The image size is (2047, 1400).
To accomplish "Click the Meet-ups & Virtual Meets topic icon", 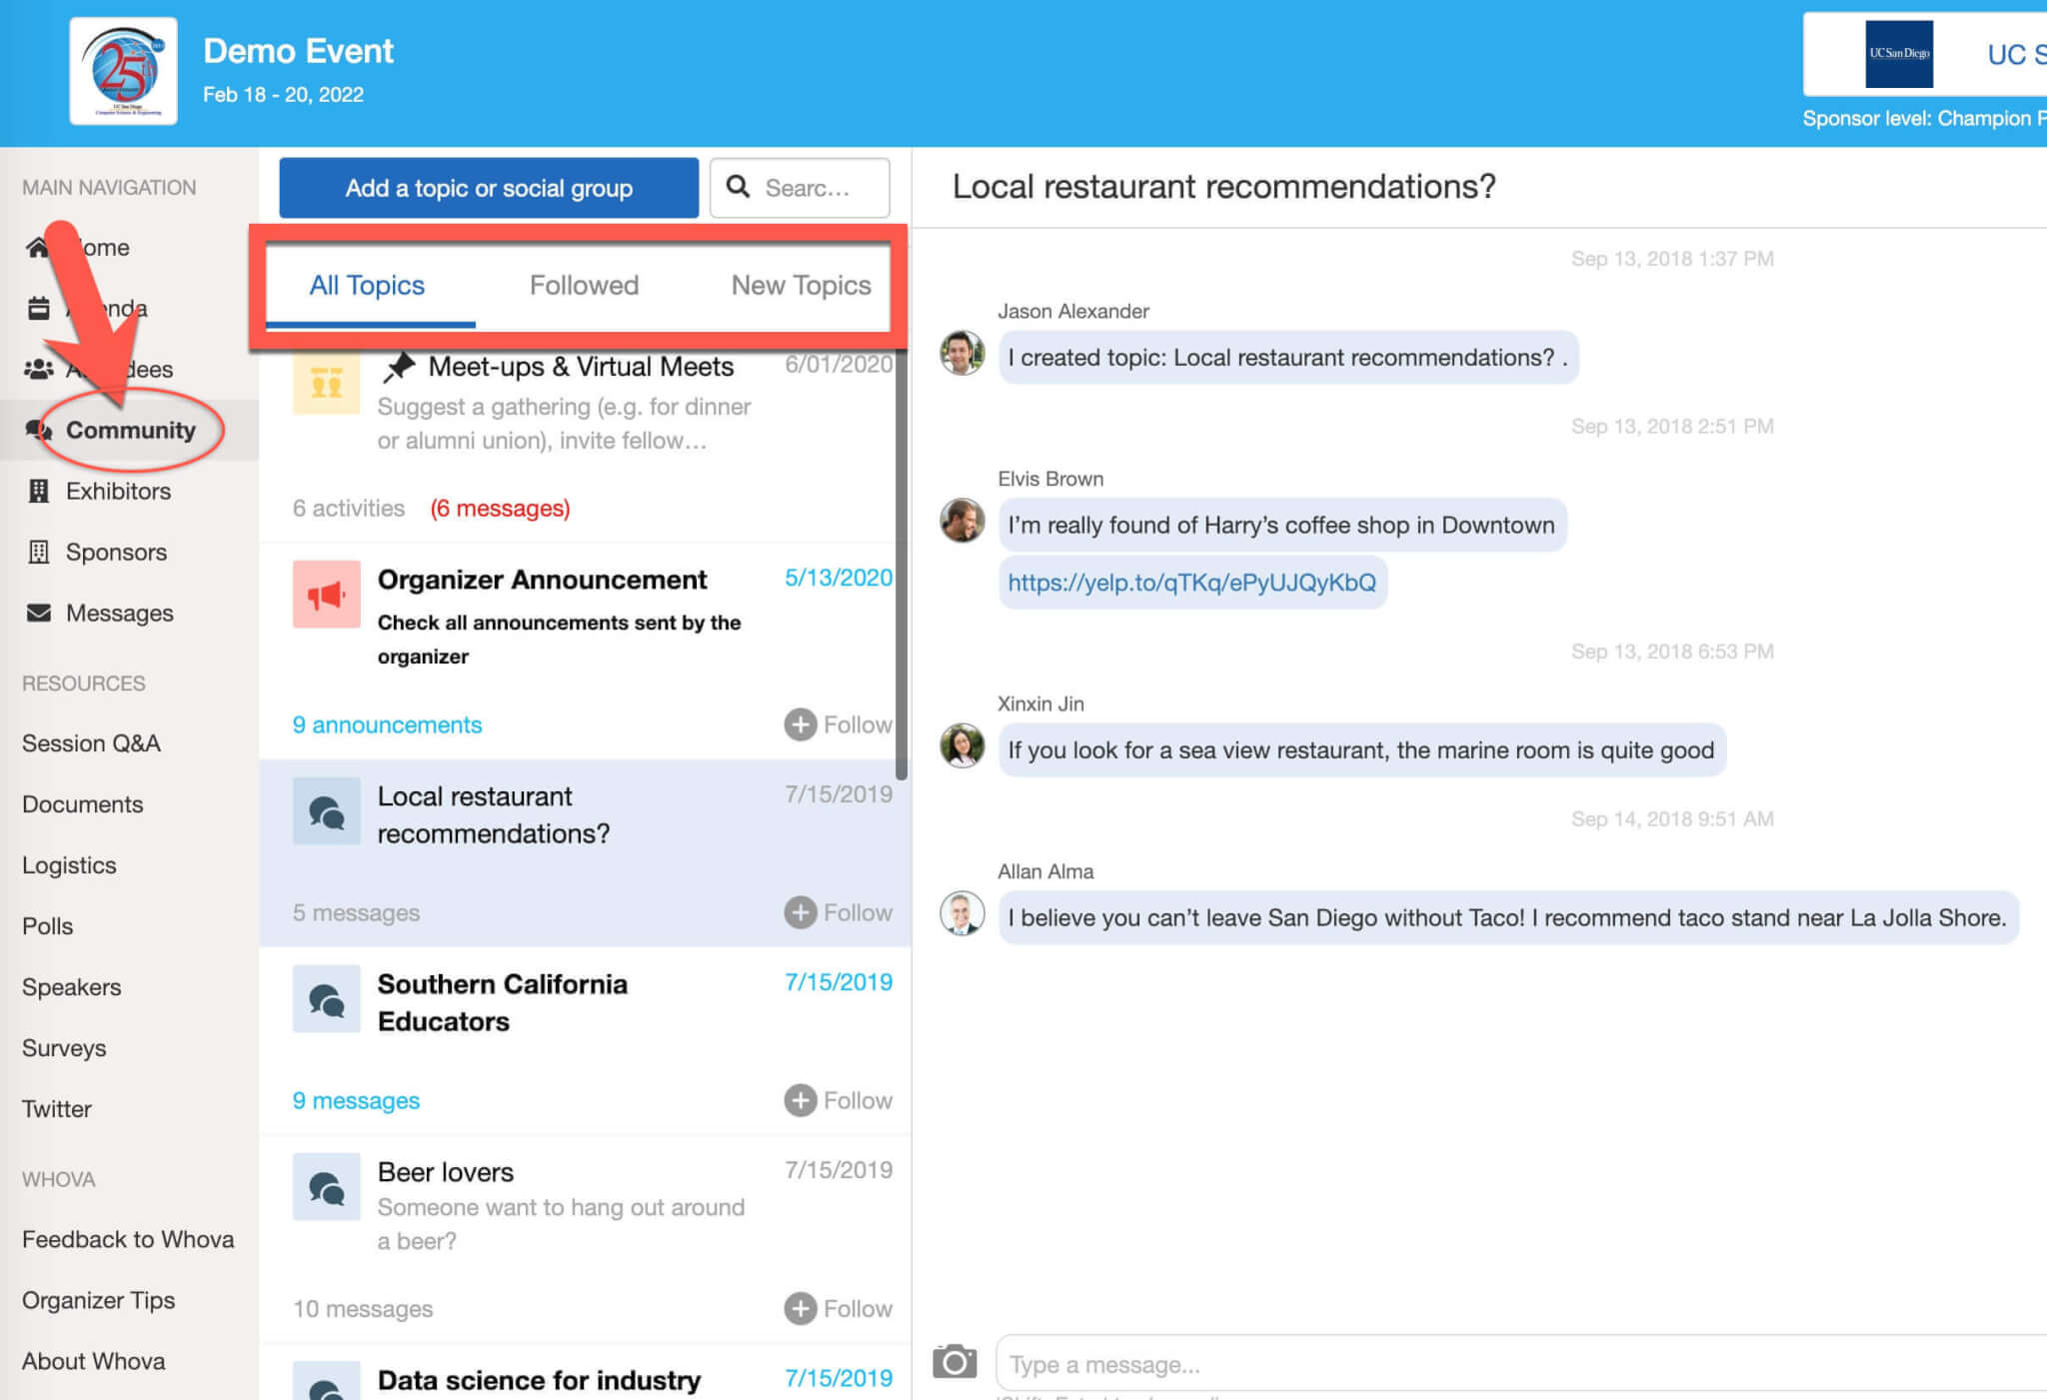I will [326, 382].
